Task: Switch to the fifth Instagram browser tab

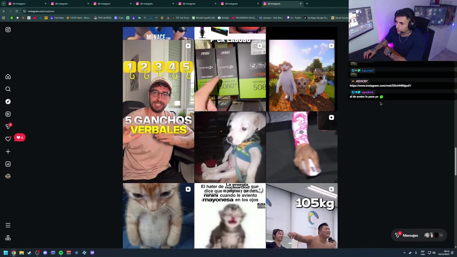Action: 197,4
